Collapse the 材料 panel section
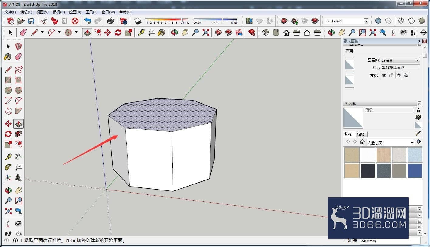 346,104
